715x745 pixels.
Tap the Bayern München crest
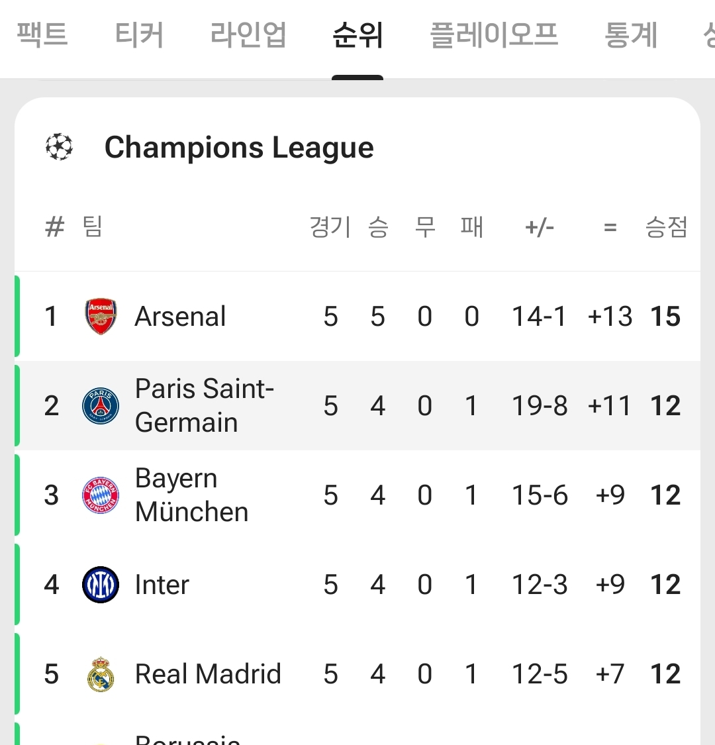(x=101, y=495)
